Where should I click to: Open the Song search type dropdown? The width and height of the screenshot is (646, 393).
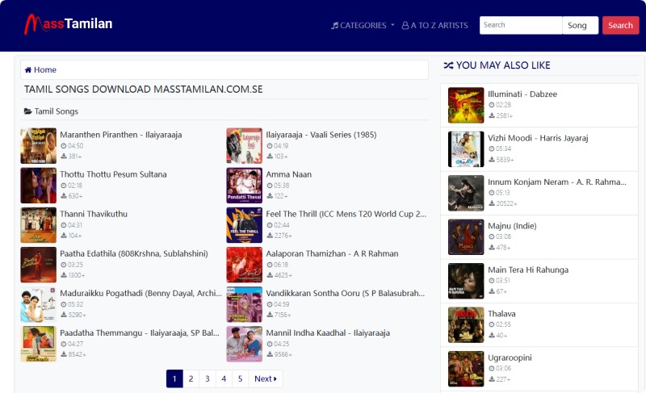point(580,26)
